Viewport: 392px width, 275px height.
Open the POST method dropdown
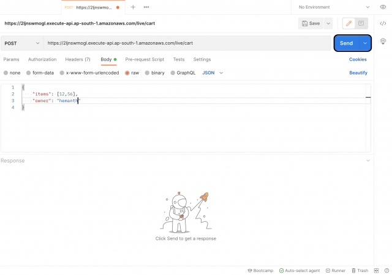pyautogui.click(x=22, y=43)
